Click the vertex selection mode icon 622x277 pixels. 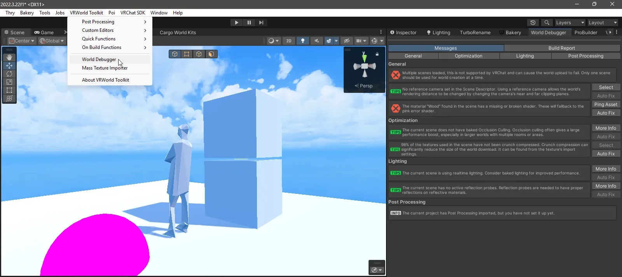(187, 54)
